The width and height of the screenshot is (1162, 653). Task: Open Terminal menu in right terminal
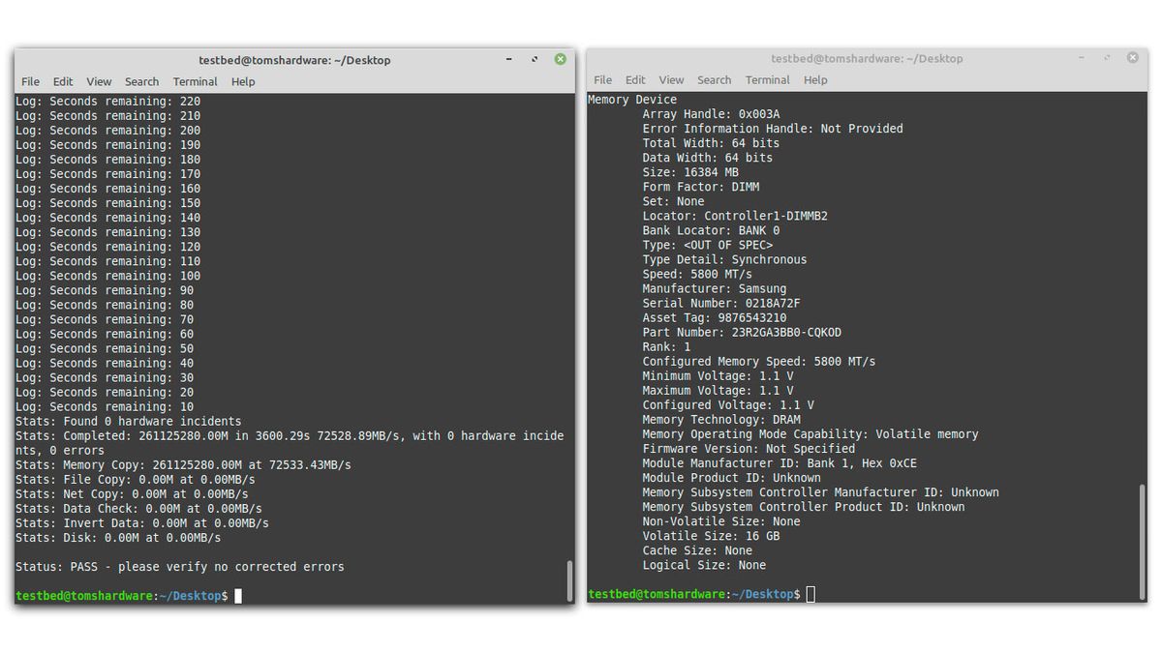coord(768,80)
